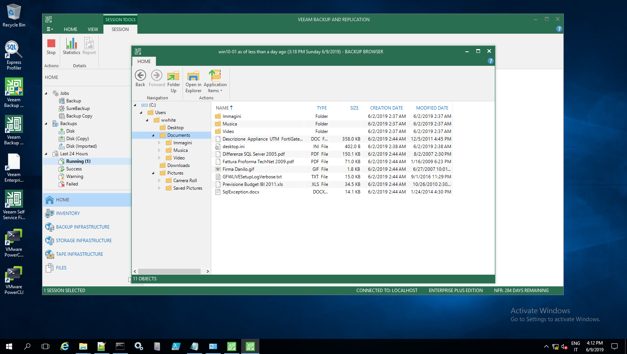Open VMware PowerCLI desktop shortcut
Viewport: 627px width, 354px height.
tap(14, 280)
